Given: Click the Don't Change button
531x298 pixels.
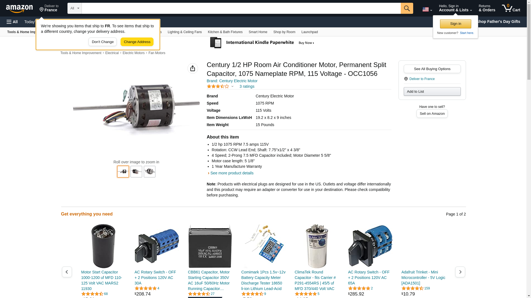Looking at the screenshot, I should pos(103,42).
